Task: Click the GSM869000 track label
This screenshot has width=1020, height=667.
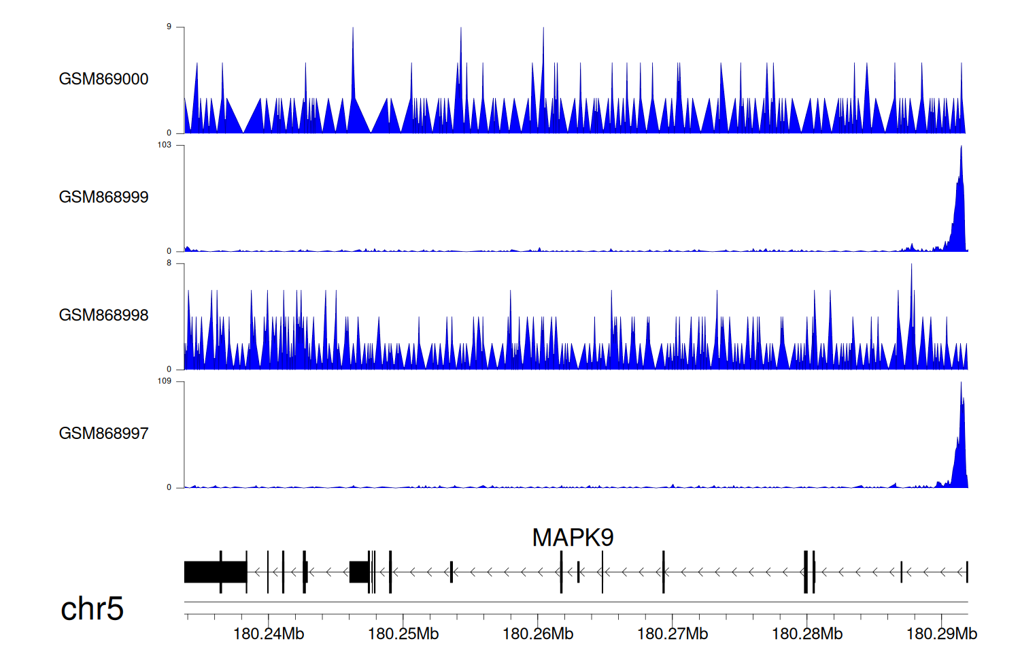Action: tap(103, 79)
